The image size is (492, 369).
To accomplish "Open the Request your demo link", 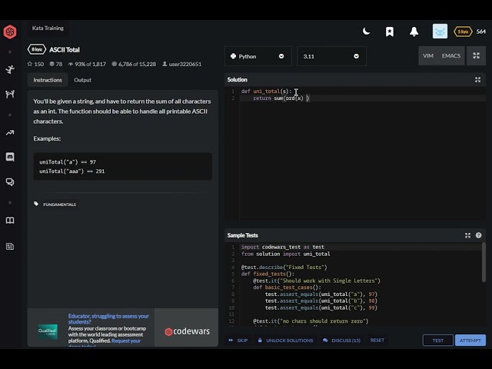I will (x=126, y=341).
